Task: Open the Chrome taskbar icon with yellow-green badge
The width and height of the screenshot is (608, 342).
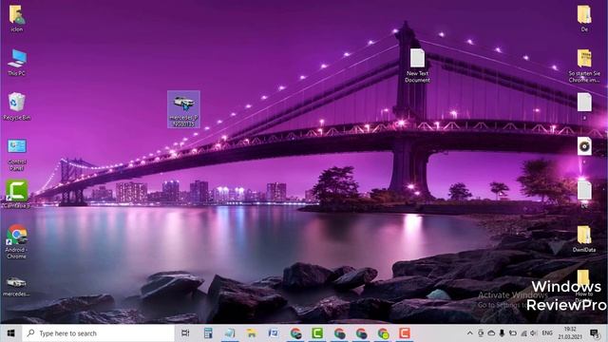Action: tap(383, 333)
